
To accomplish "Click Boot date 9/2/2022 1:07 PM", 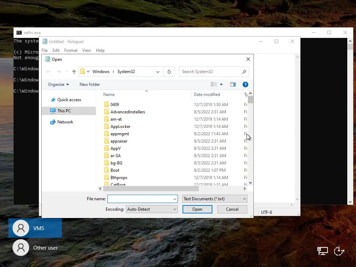I will click(x=210, y=170).
